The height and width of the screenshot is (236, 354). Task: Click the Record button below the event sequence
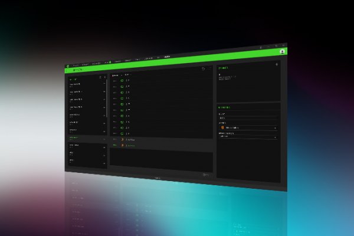click(x=205, y=174)
